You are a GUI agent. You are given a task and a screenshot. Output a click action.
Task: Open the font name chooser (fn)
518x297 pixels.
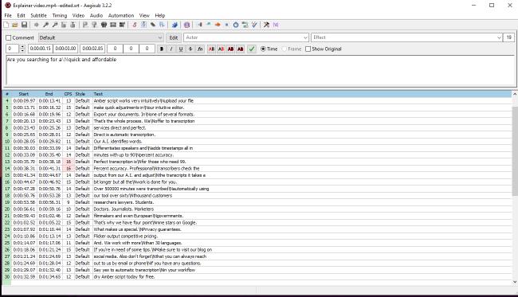[200, 49]
